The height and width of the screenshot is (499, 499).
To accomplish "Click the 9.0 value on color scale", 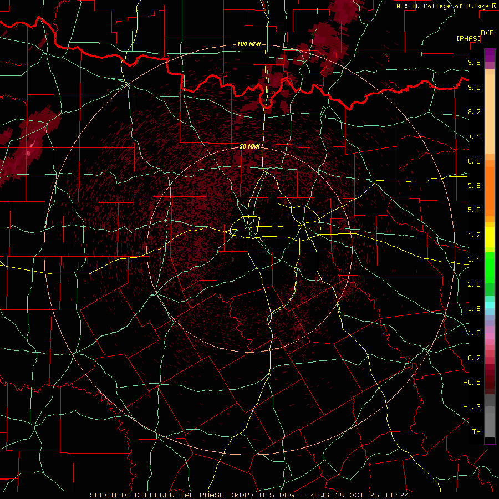I will [x=474, y=87].
